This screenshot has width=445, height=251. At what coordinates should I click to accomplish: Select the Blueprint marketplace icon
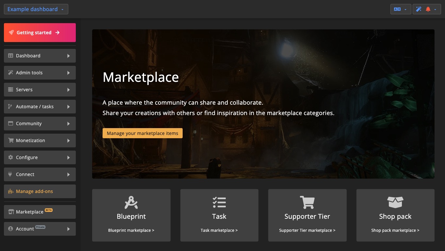[x=131, y=202]
